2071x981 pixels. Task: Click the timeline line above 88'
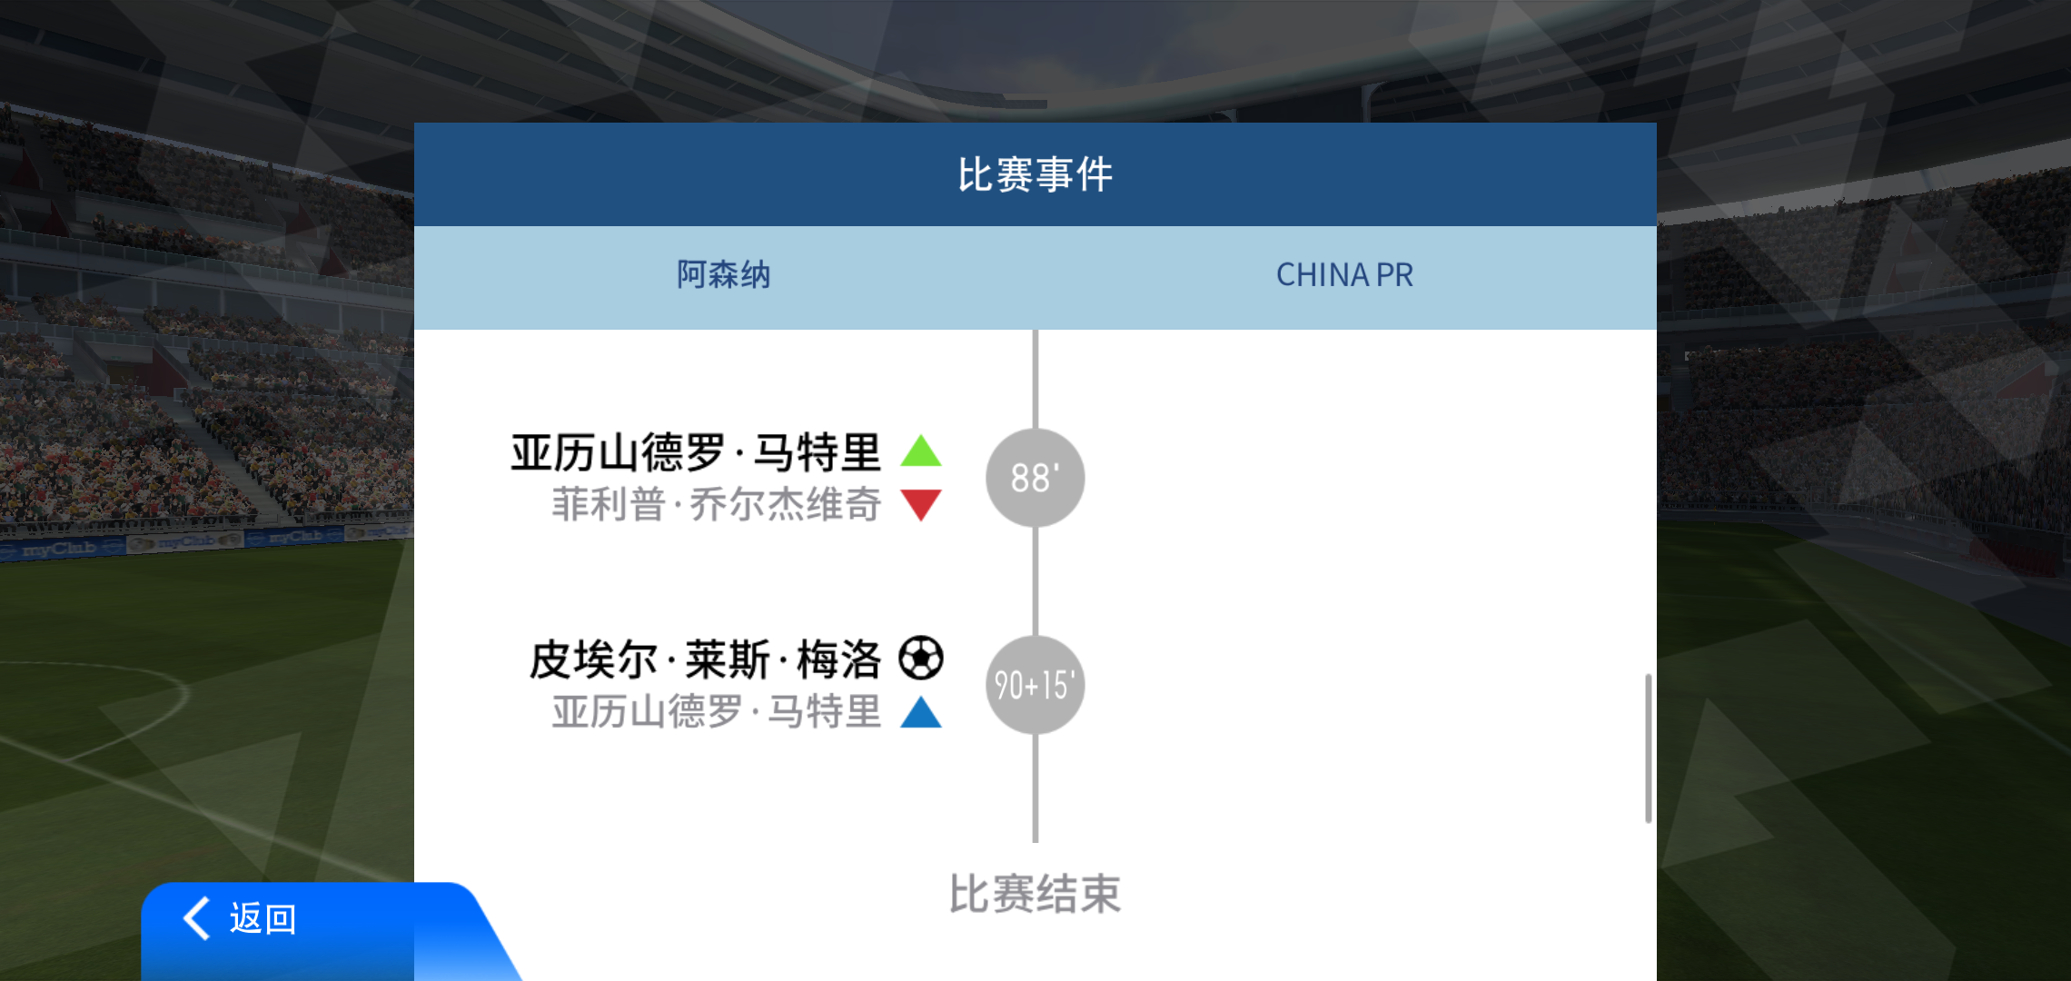(1035, 379)
